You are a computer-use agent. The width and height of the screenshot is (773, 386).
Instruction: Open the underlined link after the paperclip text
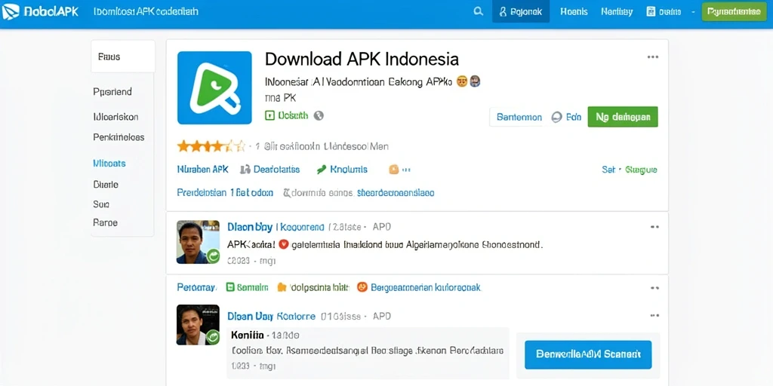click(396, 193)
